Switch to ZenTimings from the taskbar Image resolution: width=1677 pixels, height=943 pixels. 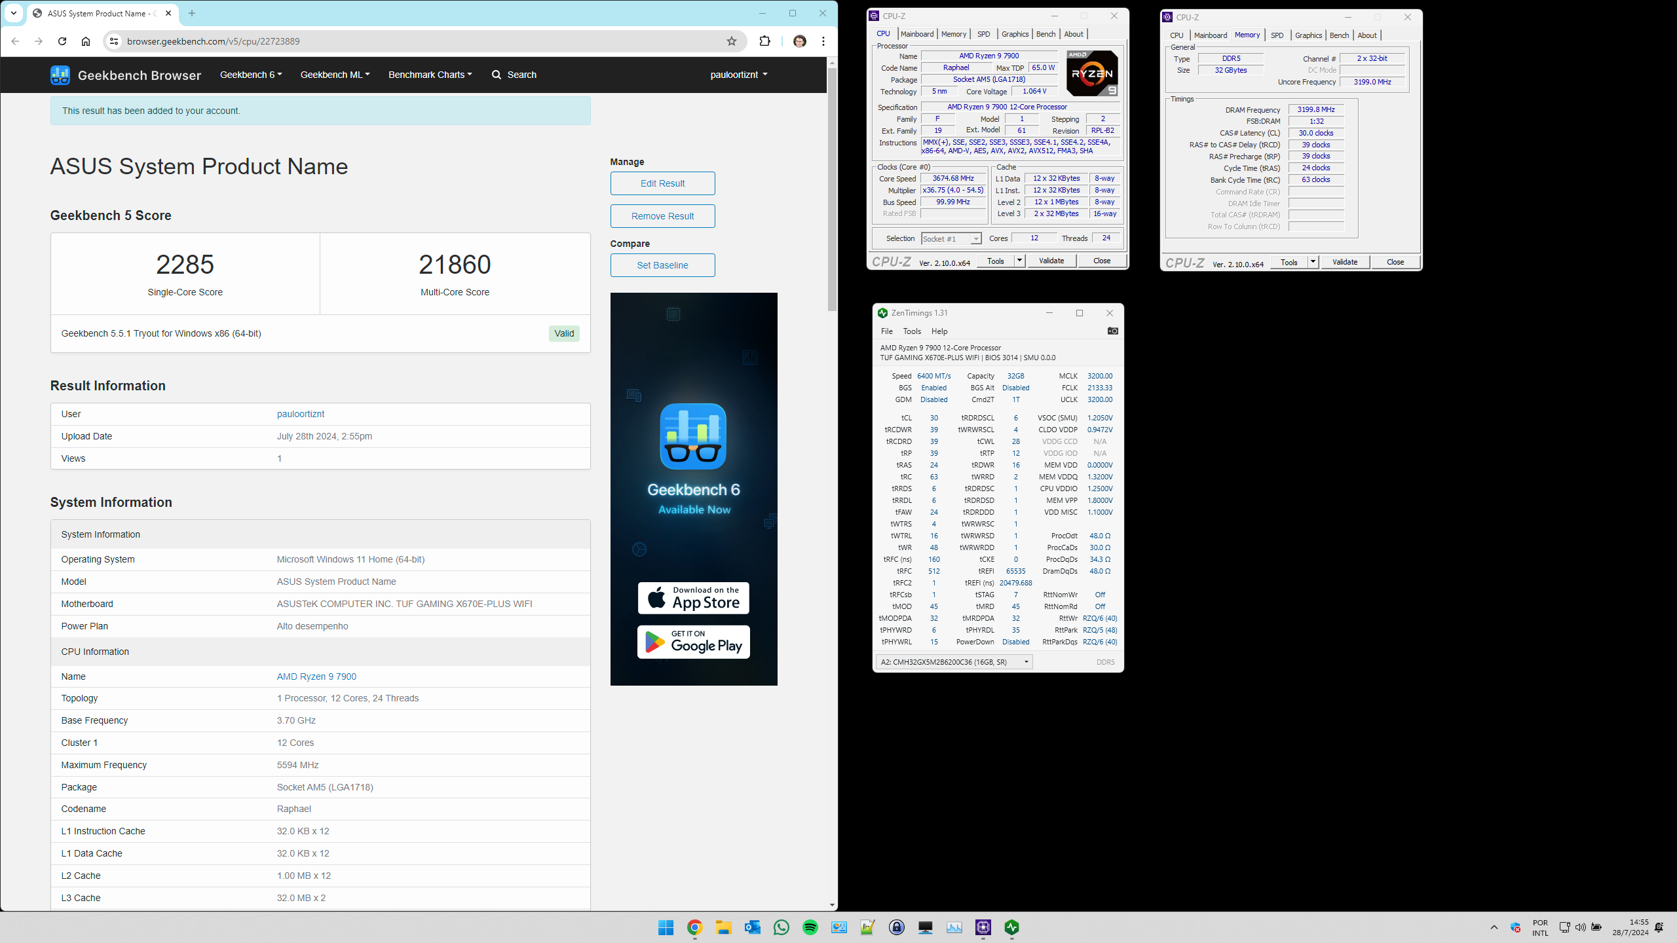[x=1012, y=927]
